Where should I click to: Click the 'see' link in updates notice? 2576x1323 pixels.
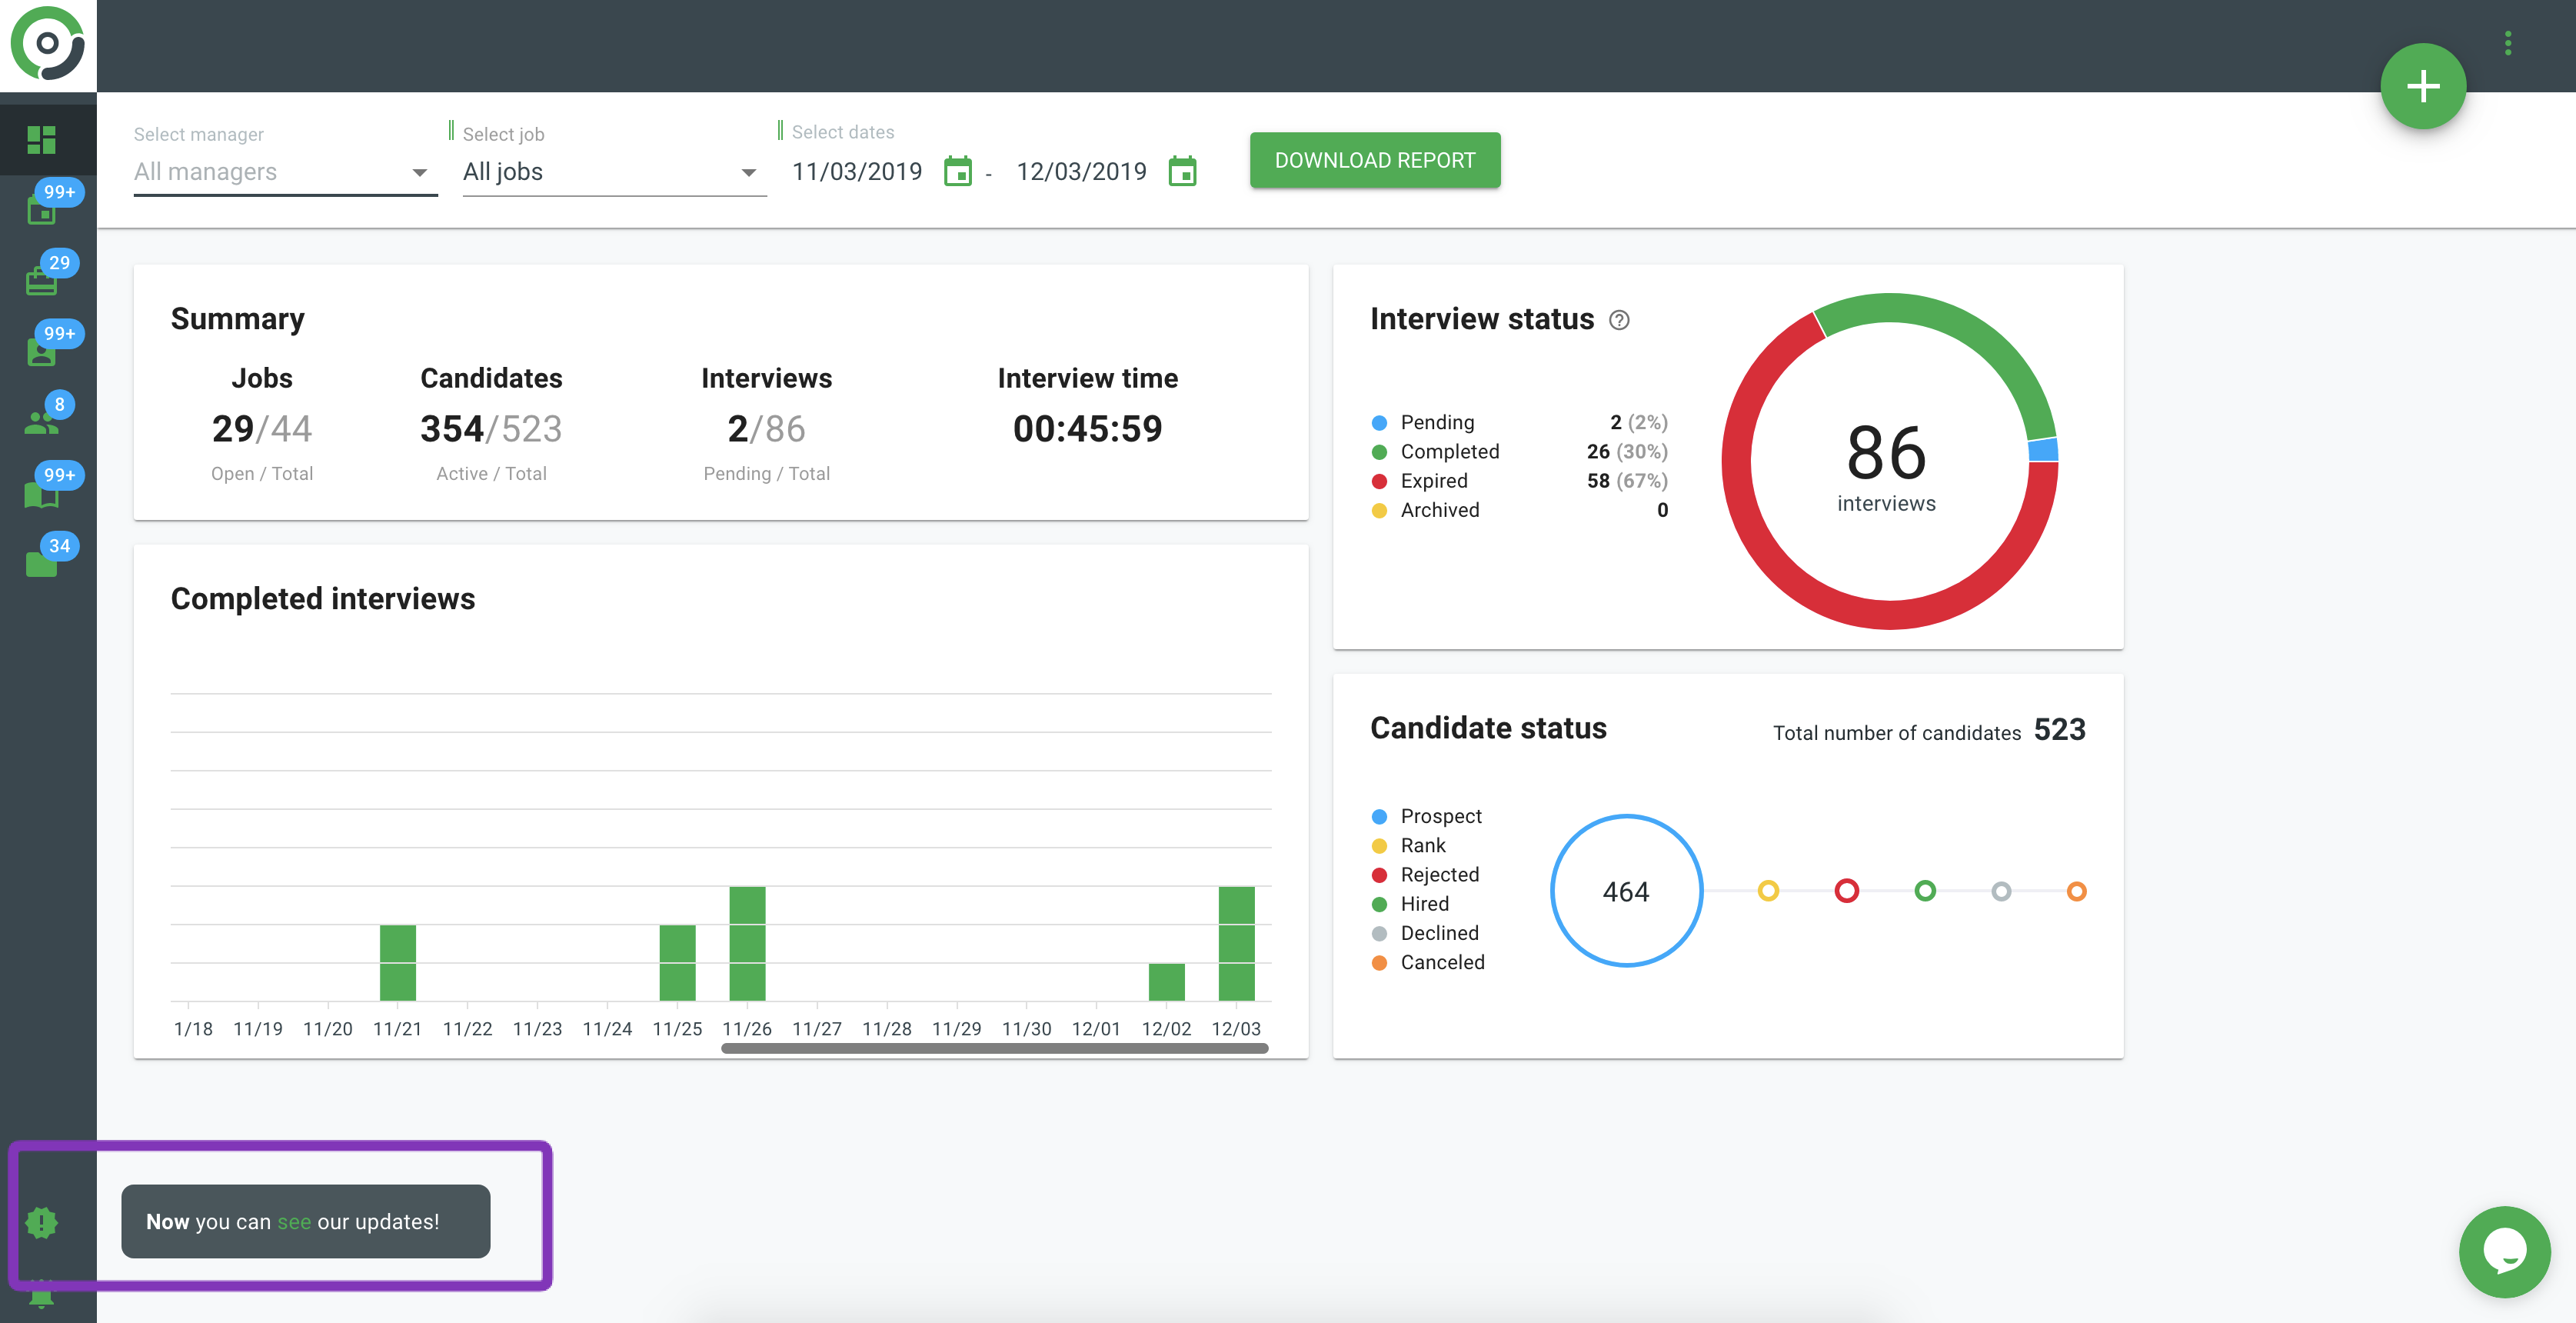(x=294, y=1221)
